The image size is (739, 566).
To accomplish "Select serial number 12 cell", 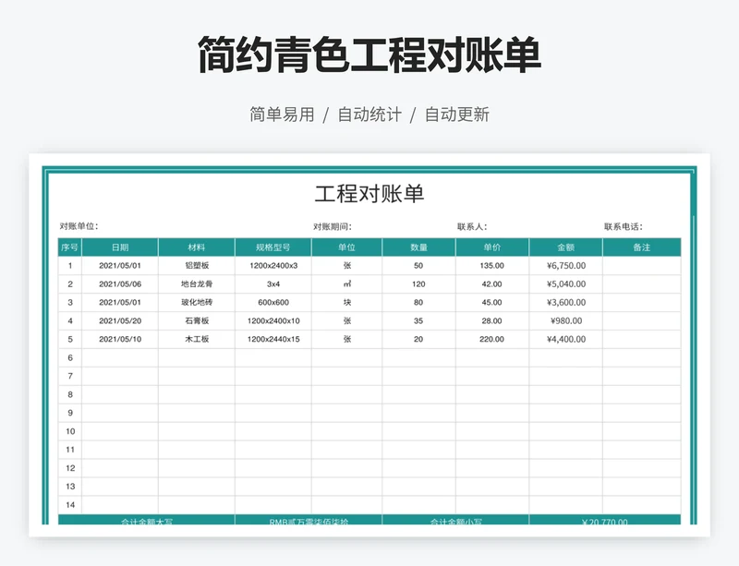I will pos(70,468).
